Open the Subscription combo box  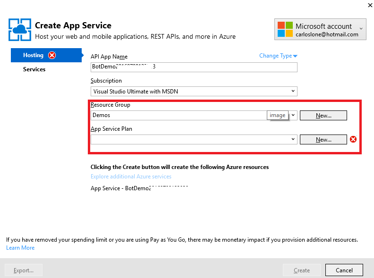click(194, 91)
